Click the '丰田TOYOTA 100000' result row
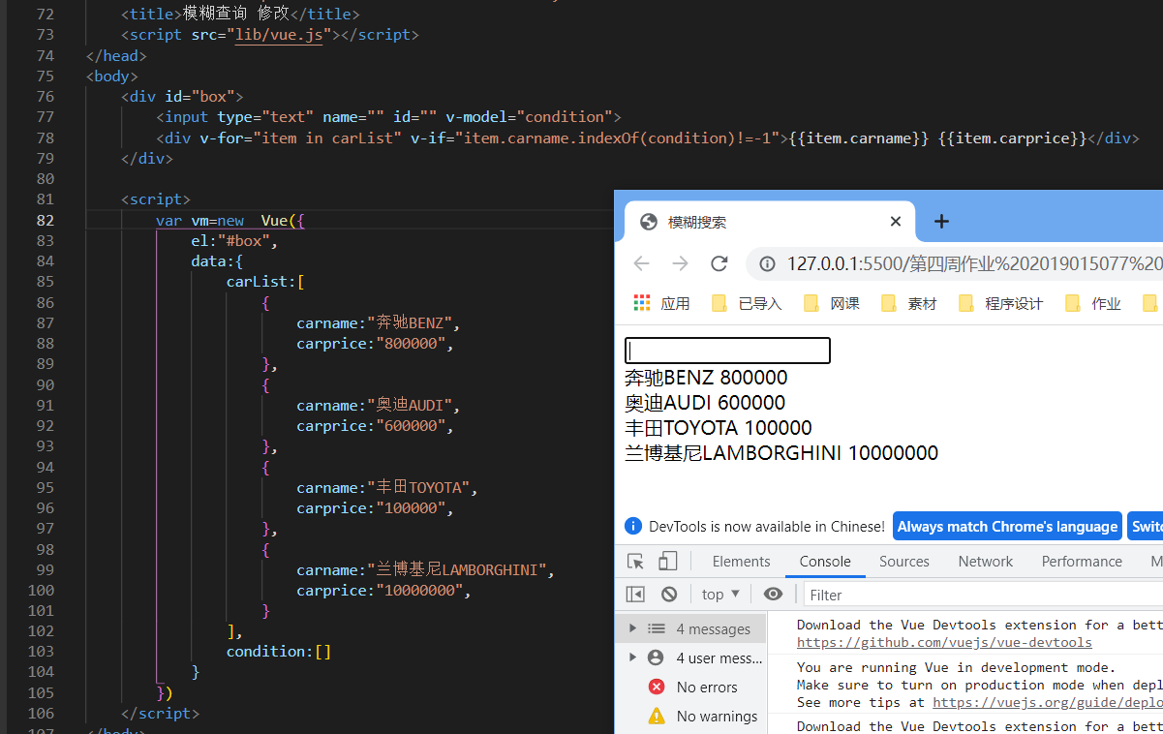Viewport: 1163px width, 734px height. coord(719,428)
